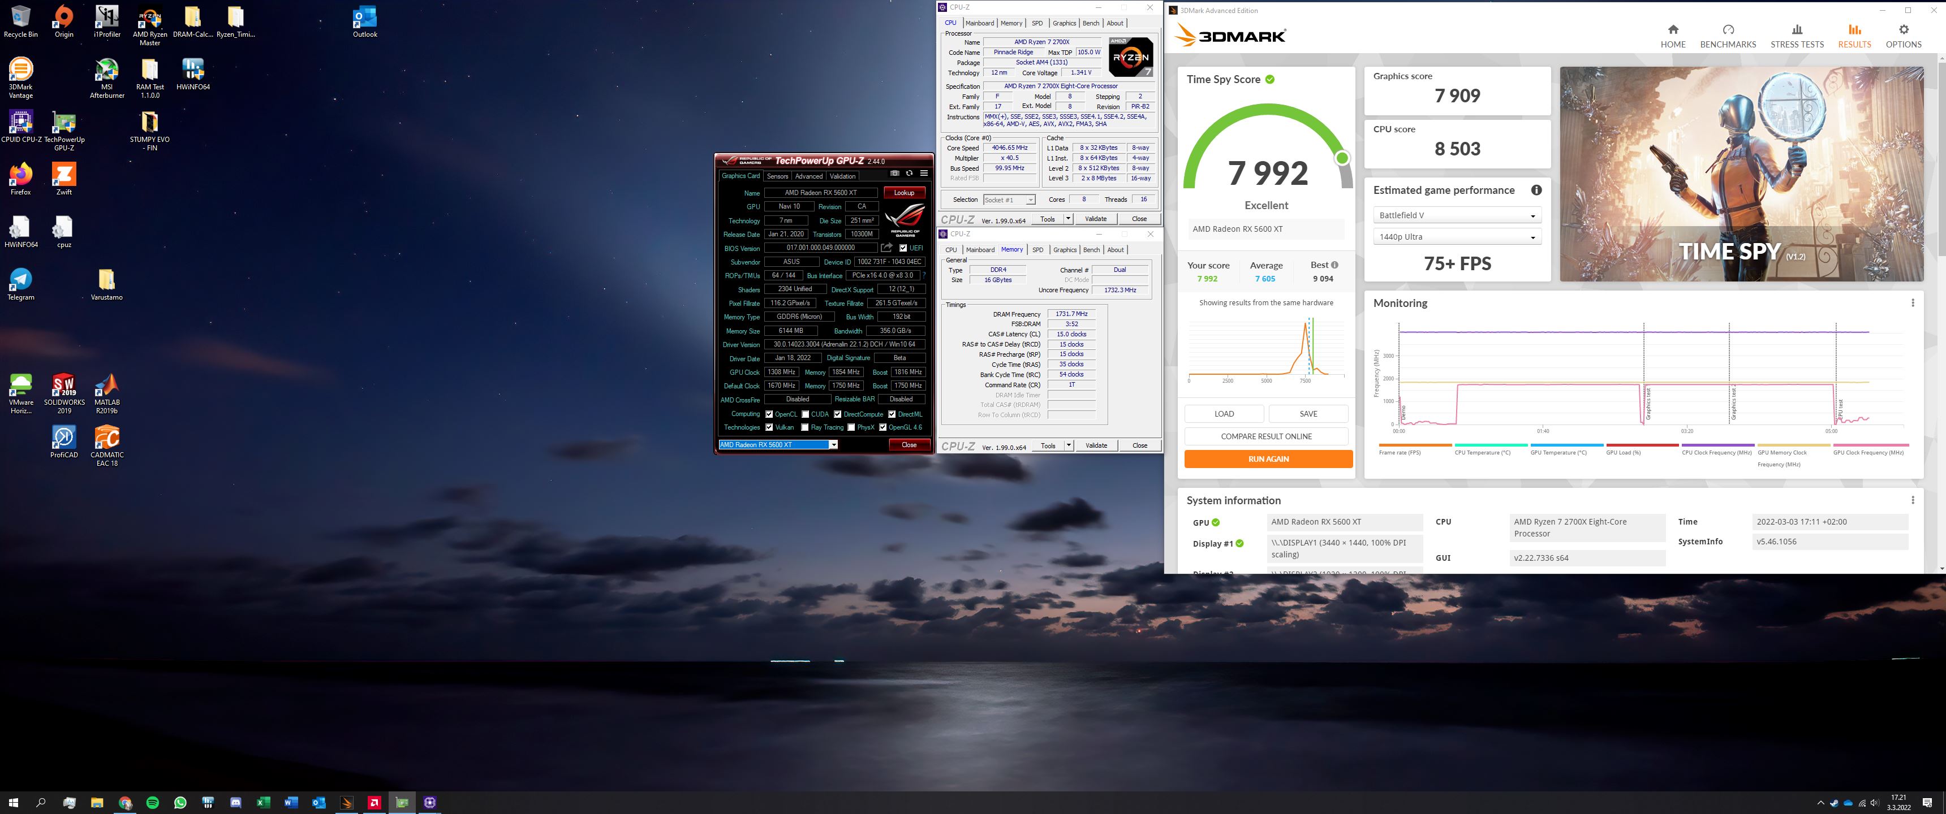This screenshot has height=814, width=1946.
Task: Open 3DMark OPTIONS section
Action: (1903, 36)
